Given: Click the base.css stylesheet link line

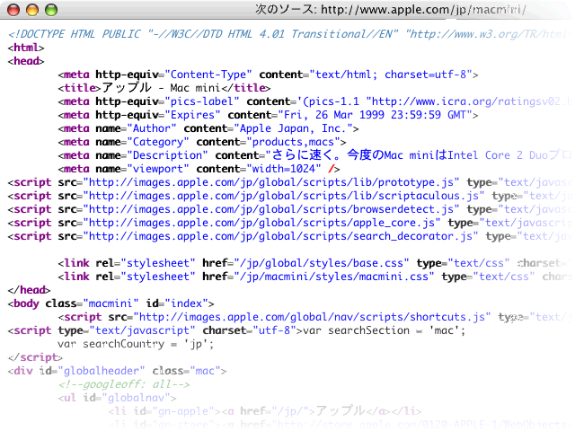Looking at the screenshot, I should point(314,263).
